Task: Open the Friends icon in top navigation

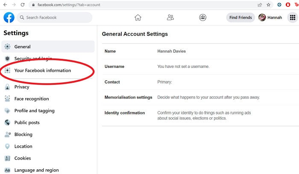Action: (170, 17)
